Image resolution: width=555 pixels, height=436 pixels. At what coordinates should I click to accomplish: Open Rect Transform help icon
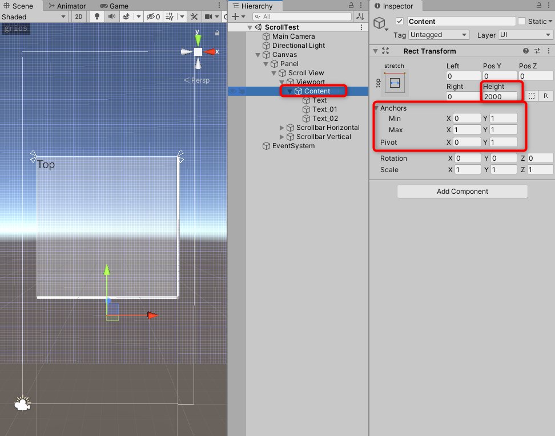pos(526,51)
